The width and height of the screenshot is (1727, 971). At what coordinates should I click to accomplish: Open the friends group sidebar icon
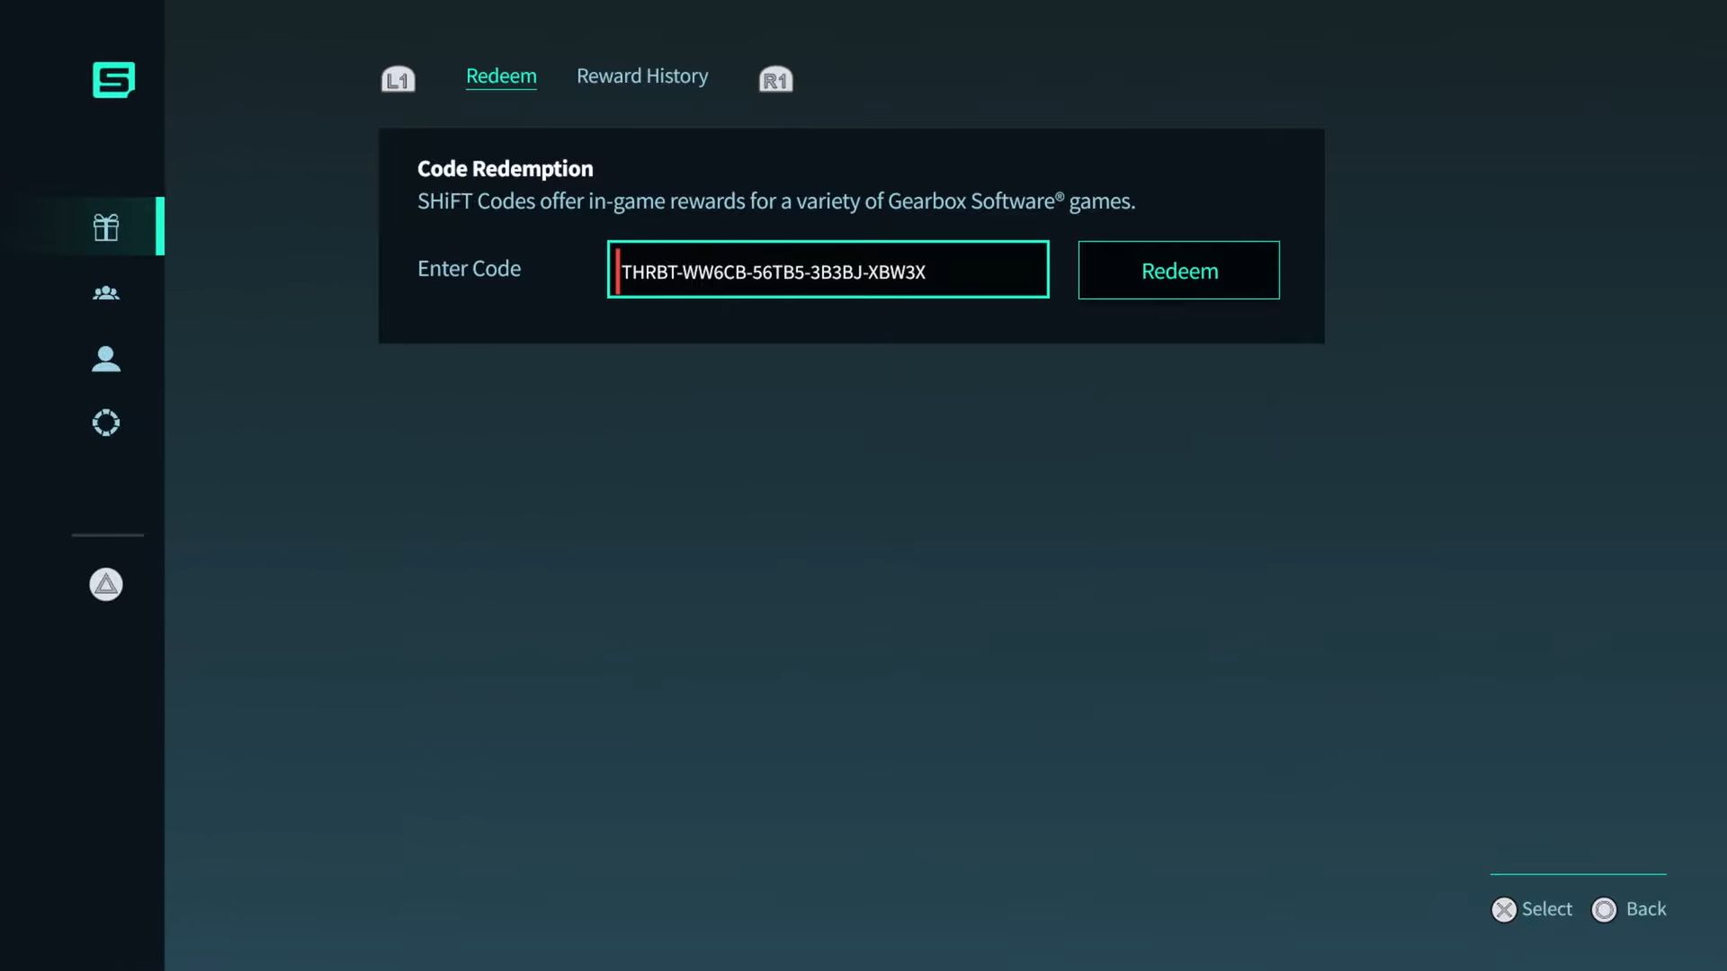[106, 293]
